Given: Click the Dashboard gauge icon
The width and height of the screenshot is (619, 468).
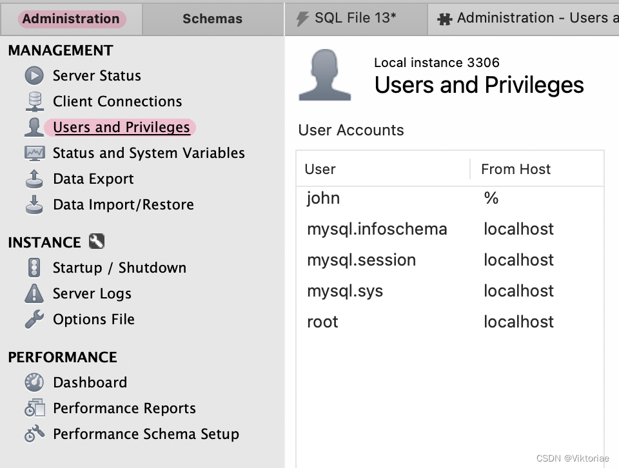Looking at the screenshot, I should (x=34, y=383).
